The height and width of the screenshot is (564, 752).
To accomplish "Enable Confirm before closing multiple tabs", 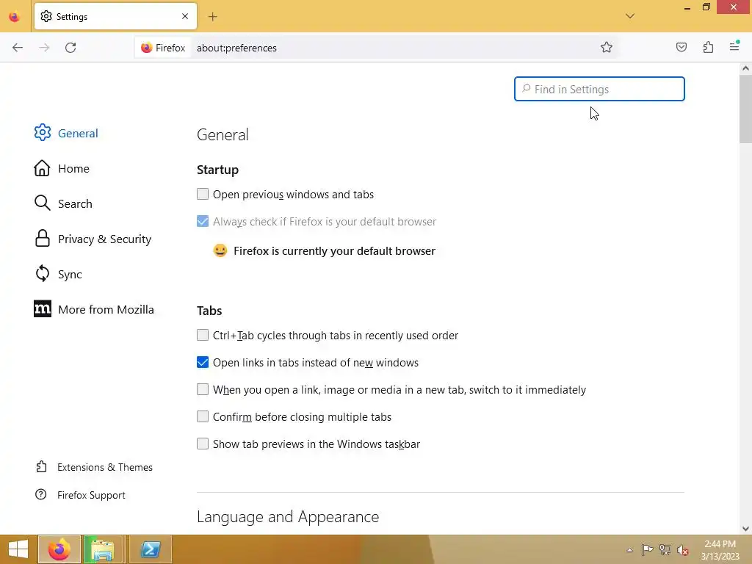I will [203, 416].
